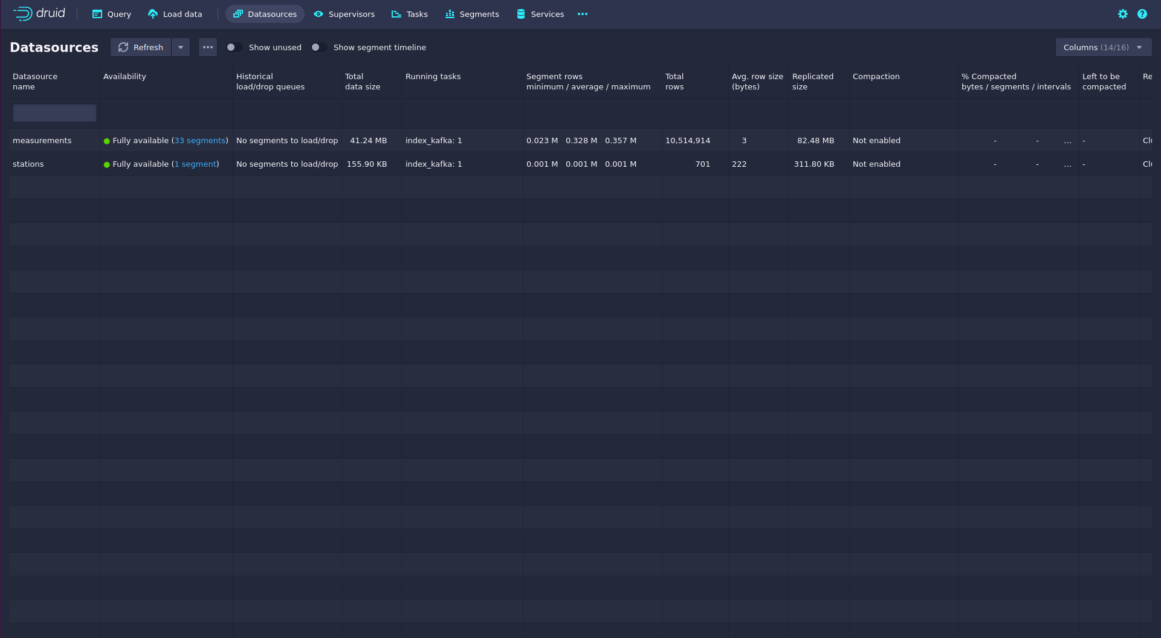Select the Datasources tab

(265, 14)
